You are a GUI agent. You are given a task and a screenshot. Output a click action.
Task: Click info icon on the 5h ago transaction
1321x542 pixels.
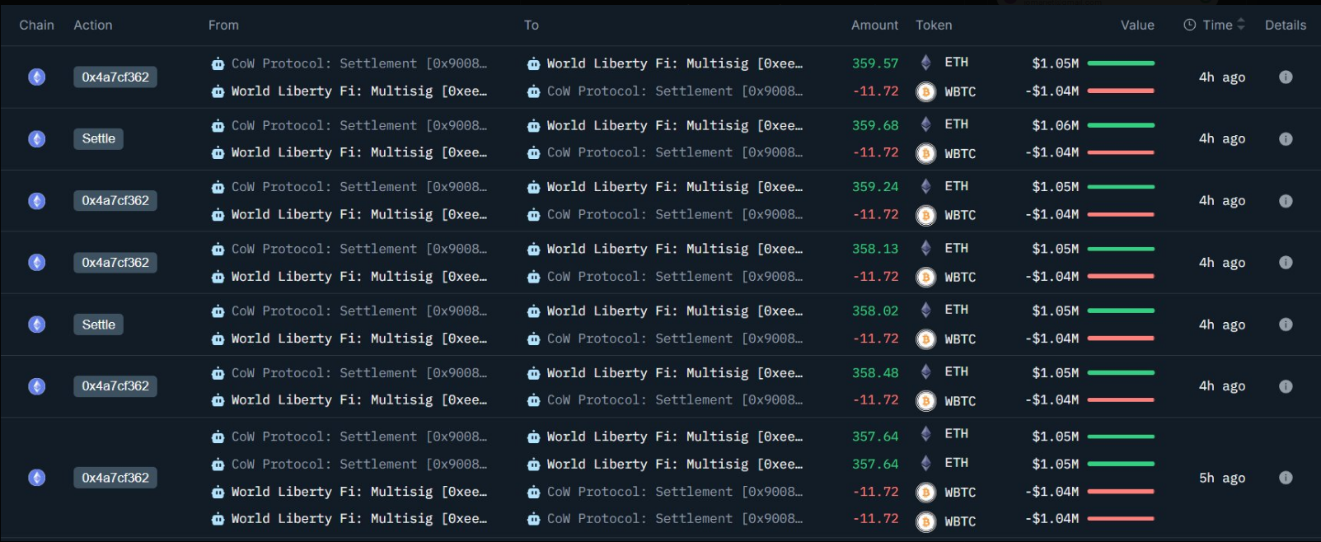tap(1285, 478)
